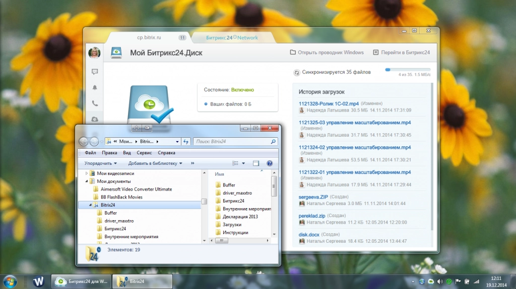
Task: Click the help question mark icon in Explorer
Action: [x=270, y=163]
